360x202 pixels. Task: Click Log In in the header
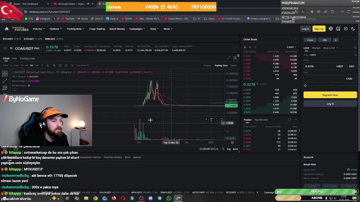coord(305,29)
